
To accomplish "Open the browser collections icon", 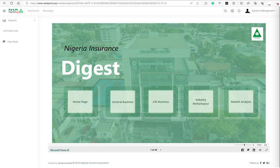I will pos(255,3).
